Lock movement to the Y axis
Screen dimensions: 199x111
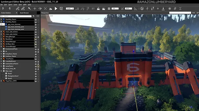(x=82, y=9)
